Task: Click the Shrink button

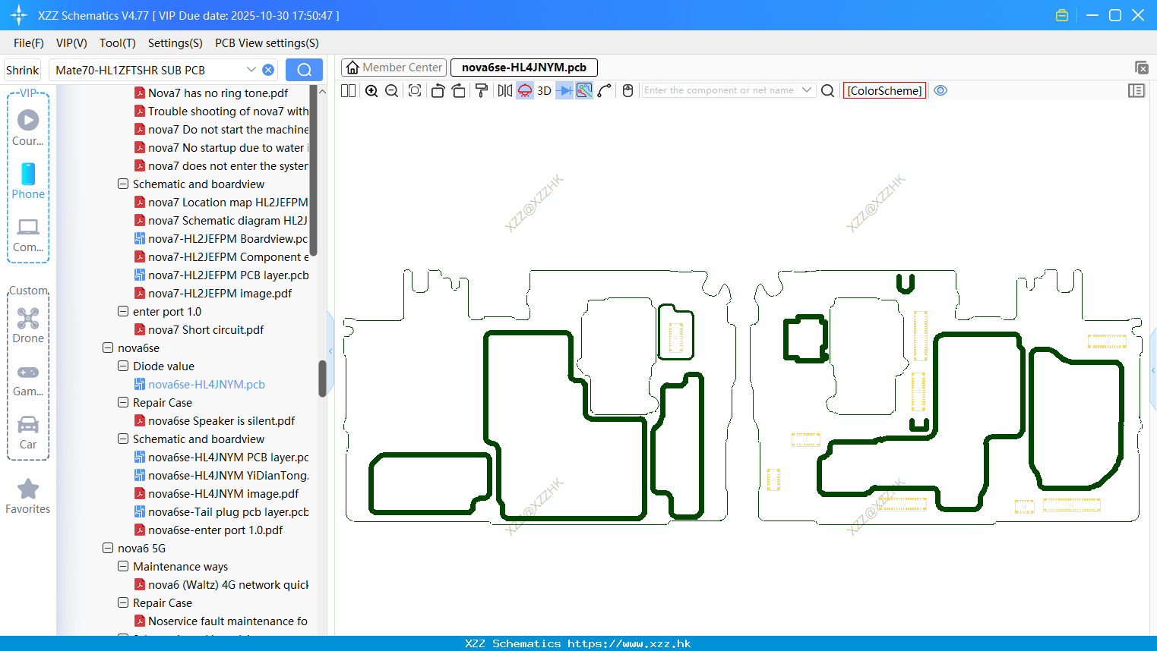Action: pos(22,70)
